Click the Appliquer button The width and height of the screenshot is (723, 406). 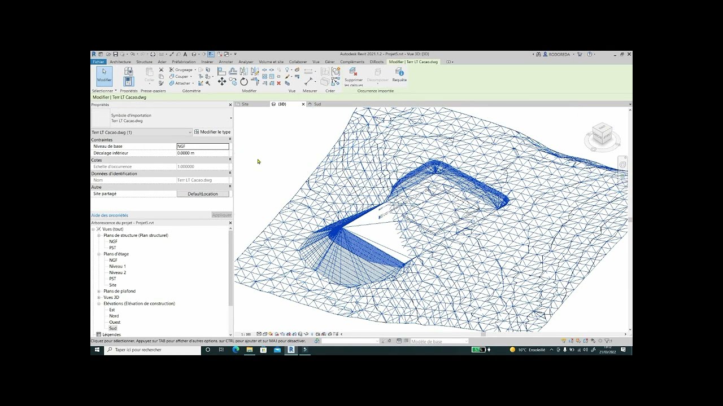221,215
